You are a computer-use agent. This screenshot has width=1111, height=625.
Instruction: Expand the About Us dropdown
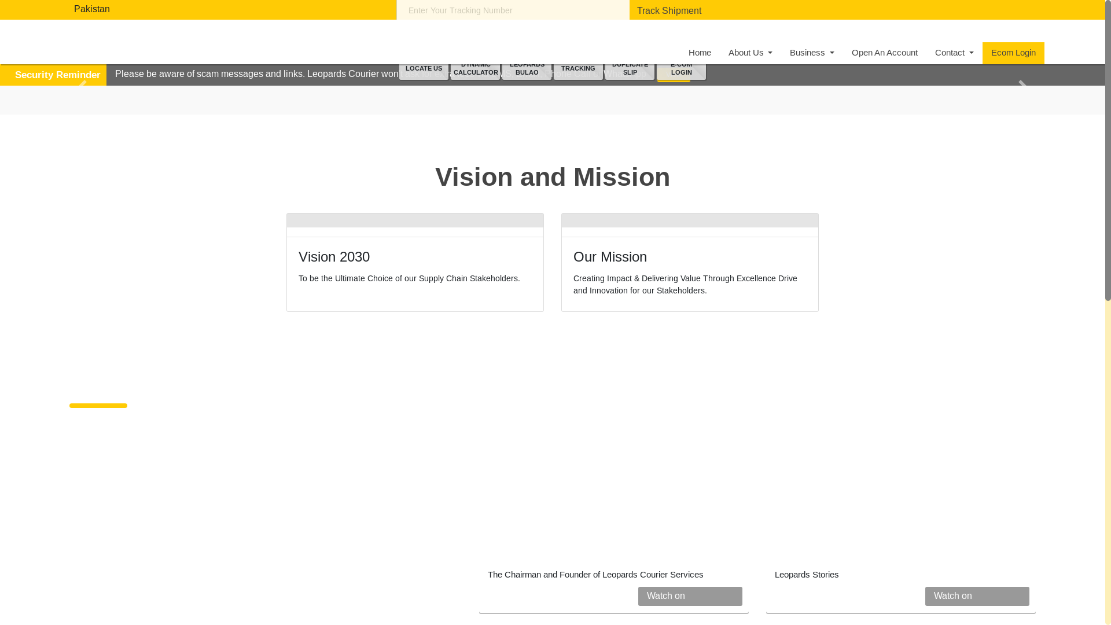[750, 53]
